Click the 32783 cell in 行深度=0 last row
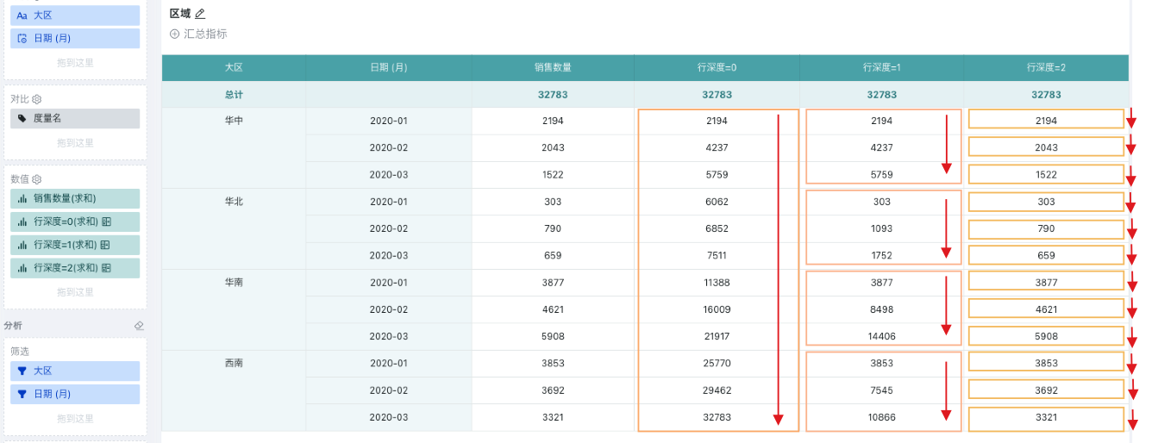This screenshot has height=443, width=1158. click(x=717, y=417)
